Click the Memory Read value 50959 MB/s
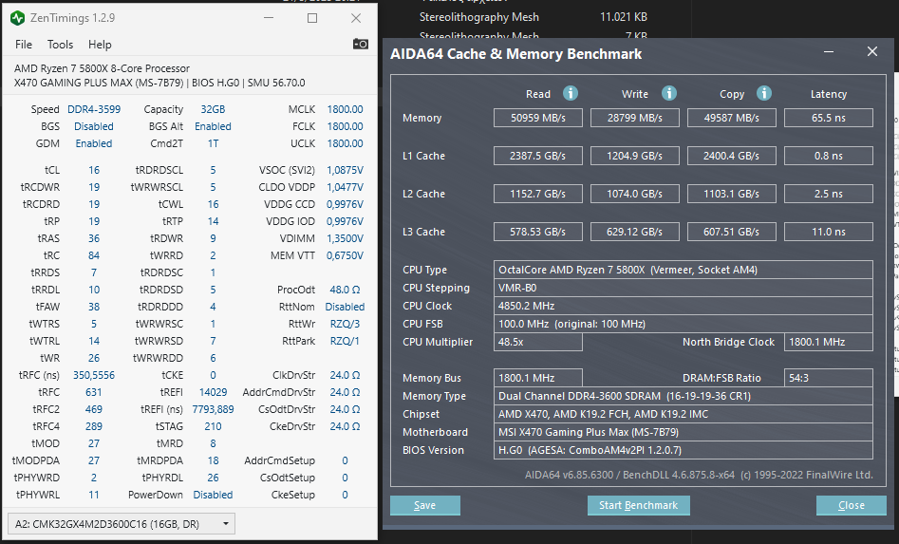This screenshot has width=899, height=544. [538, 118]
